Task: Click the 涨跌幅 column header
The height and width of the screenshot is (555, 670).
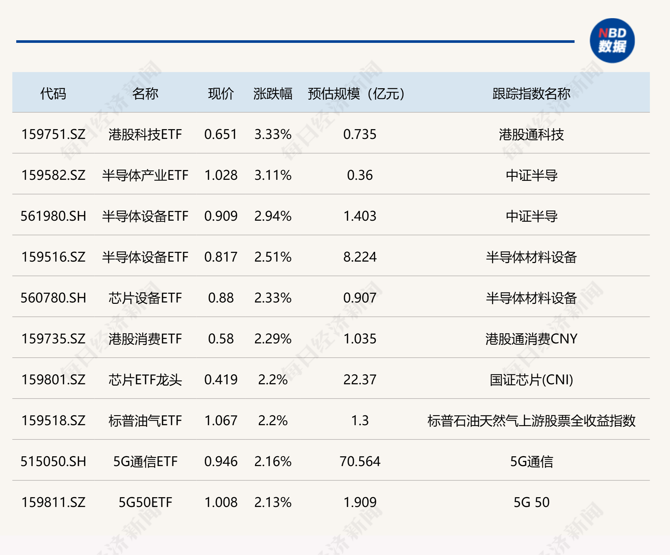Action: (x=273, y=94)
